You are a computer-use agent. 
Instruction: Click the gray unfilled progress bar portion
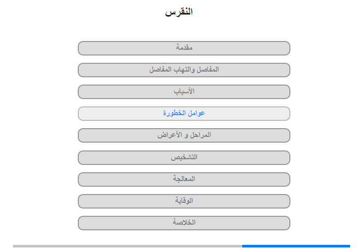click(x=128, y=246)
